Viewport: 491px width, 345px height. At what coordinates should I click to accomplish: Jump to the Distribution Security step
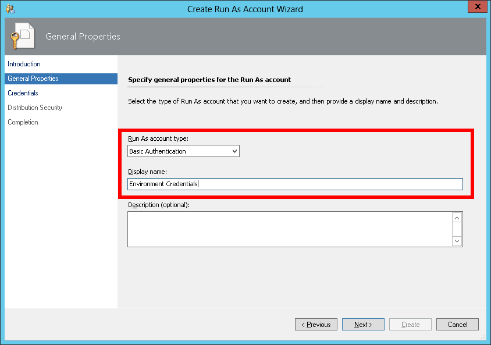35,108
